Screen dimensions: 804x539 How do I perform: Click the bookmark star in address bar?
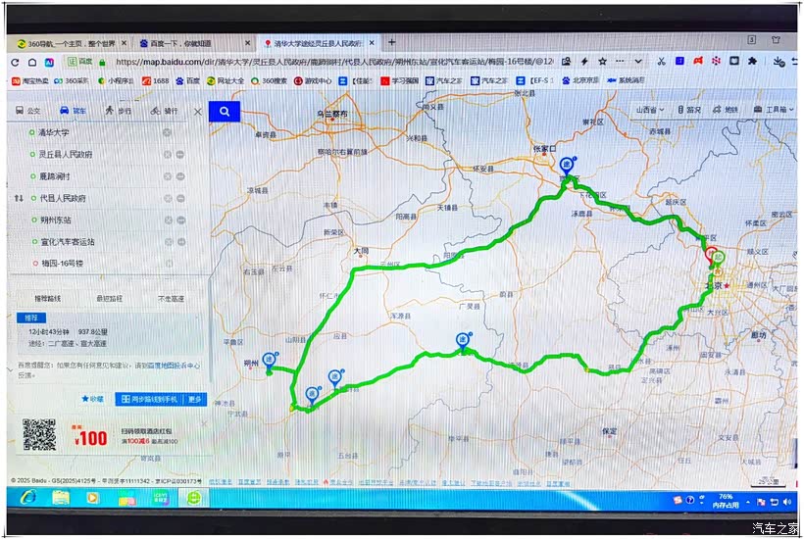[x=600, y=61]
